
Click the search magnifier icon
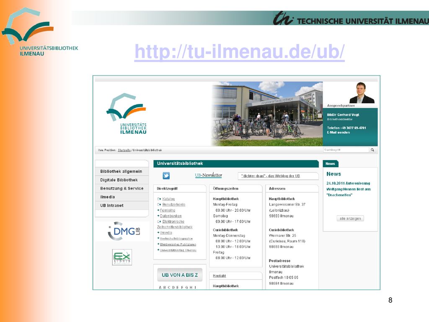pyautogui.click(x=372, y=150)
